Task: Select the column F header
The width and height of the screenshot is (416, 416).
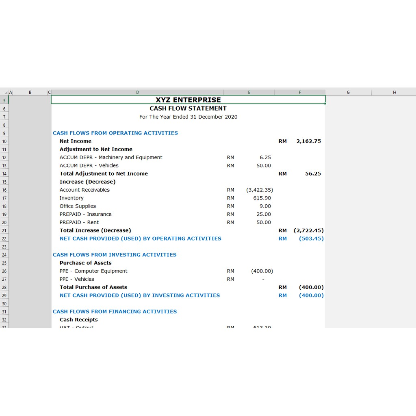Action: click(300, 93)
